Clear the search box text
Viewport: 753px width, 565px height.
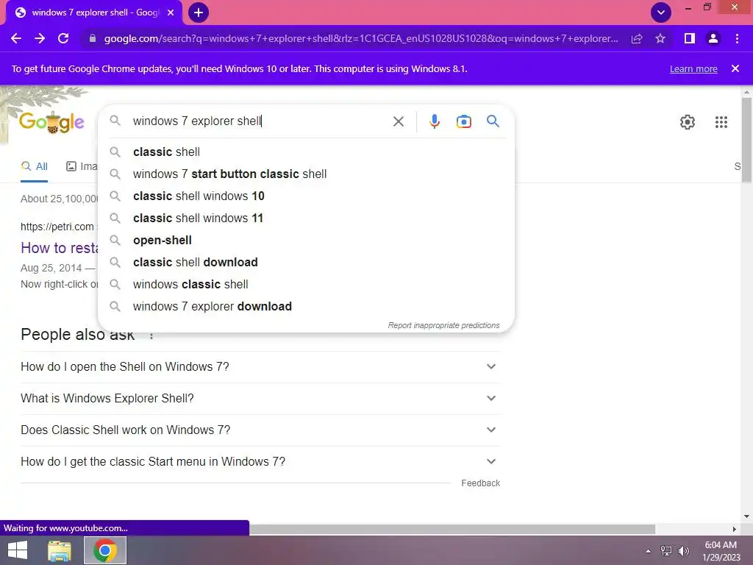[398, 121]
